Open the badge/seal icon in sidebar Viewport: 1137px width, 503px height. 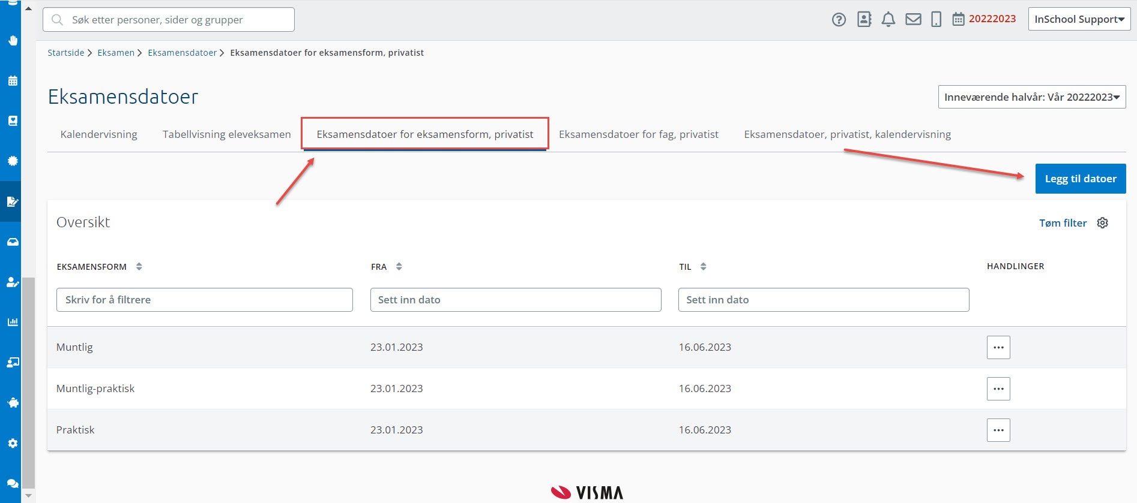[13, 161]
